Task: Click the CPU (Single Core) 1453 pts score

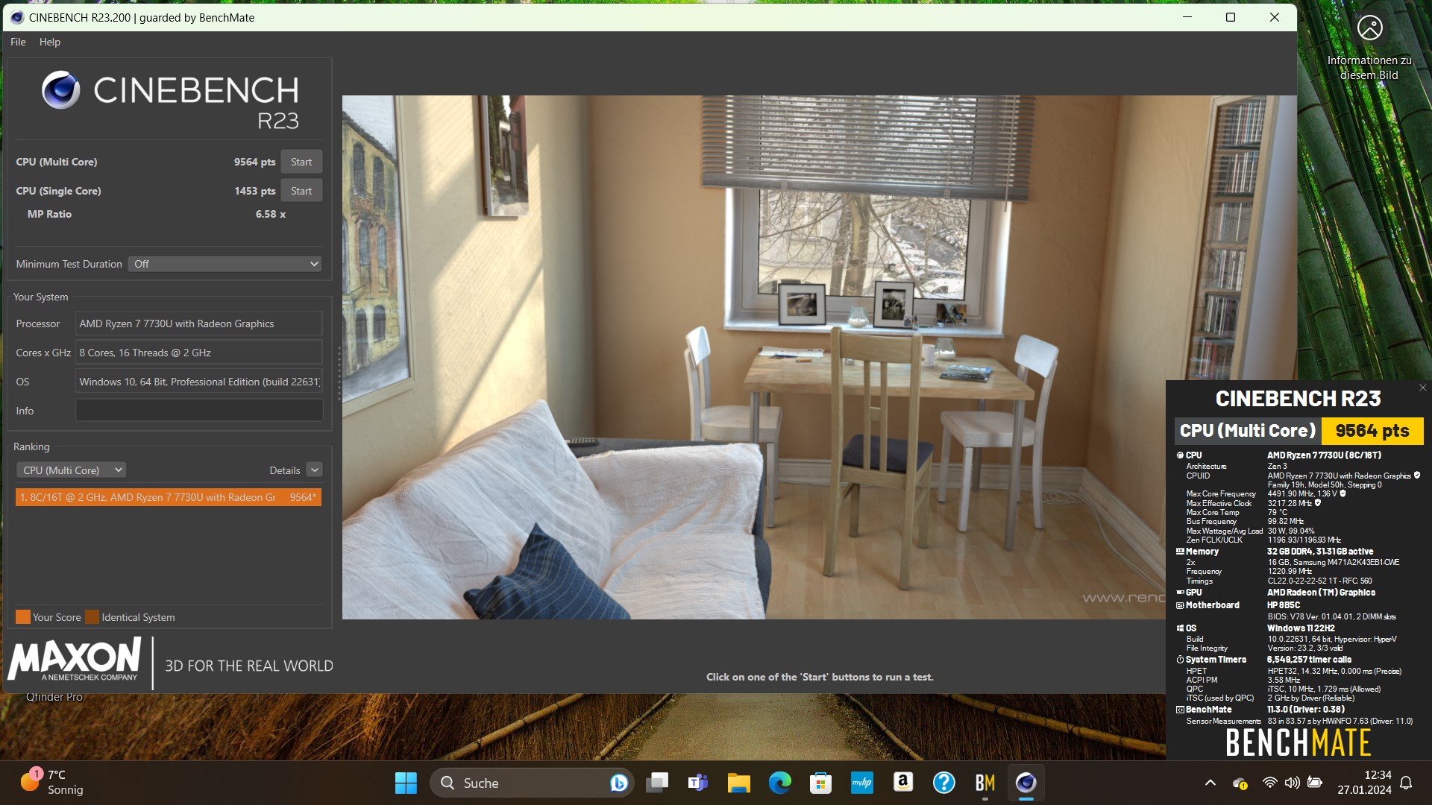Action: coord(255,191)
